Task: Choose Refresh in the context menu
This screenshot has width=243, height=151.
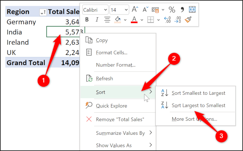Action: click(x=118, y=79)
